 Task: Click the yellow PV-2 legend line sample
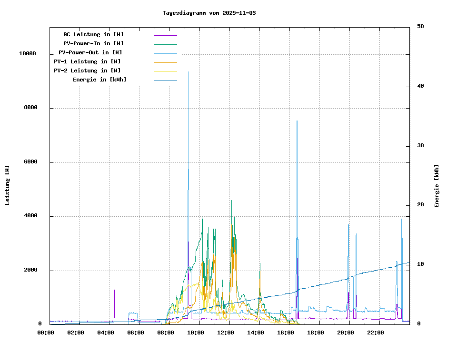(x=165, y=71)
